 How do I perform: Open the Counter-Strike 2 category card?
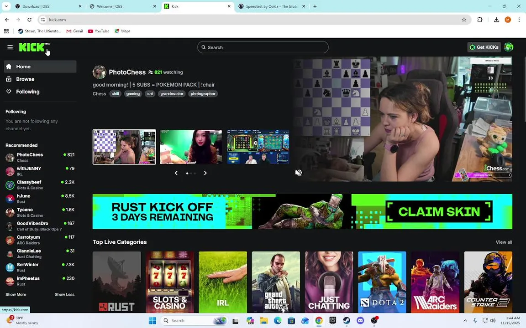click(488, 282)
